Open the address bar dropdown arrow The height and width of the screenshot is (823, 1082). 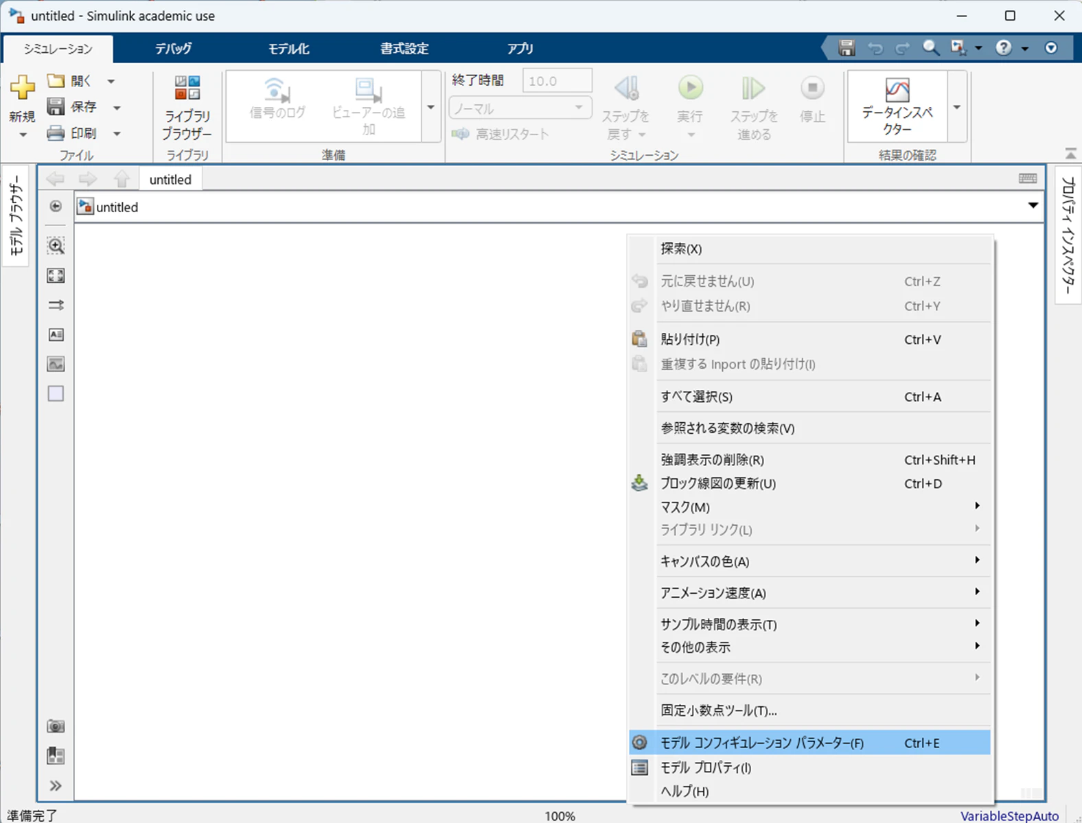tap(1033, 206)
